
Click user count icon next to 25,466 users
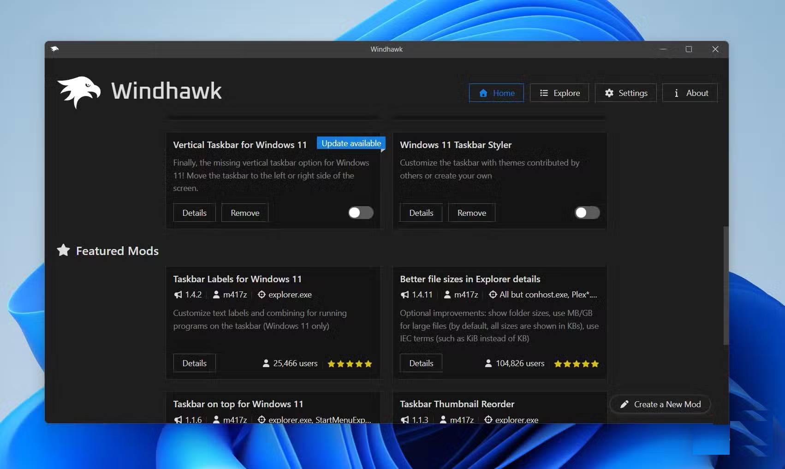click(266, 363)
